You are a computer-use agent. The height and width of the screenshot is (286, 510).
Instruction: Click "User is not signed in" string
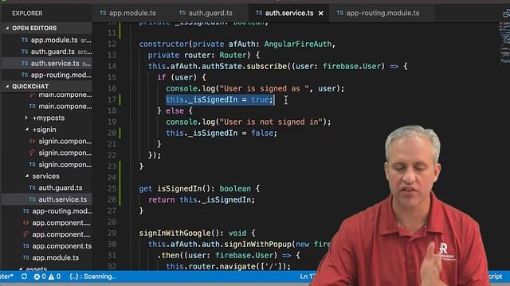[271, 122]
